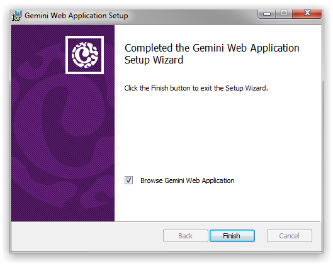
Task: Click the 'Browse Gemini Web Application' label text
Action: [188, 180]
